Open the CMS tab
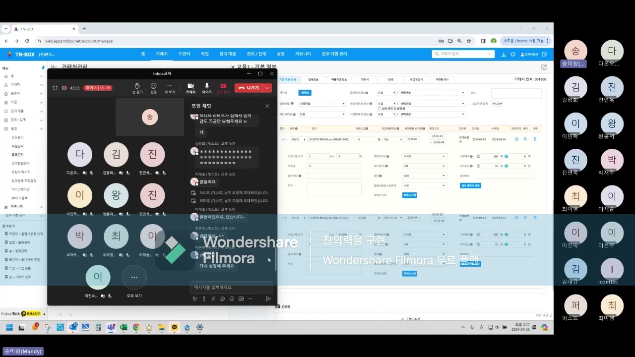The height and width of the screenshot is (357, 635). 390,79
